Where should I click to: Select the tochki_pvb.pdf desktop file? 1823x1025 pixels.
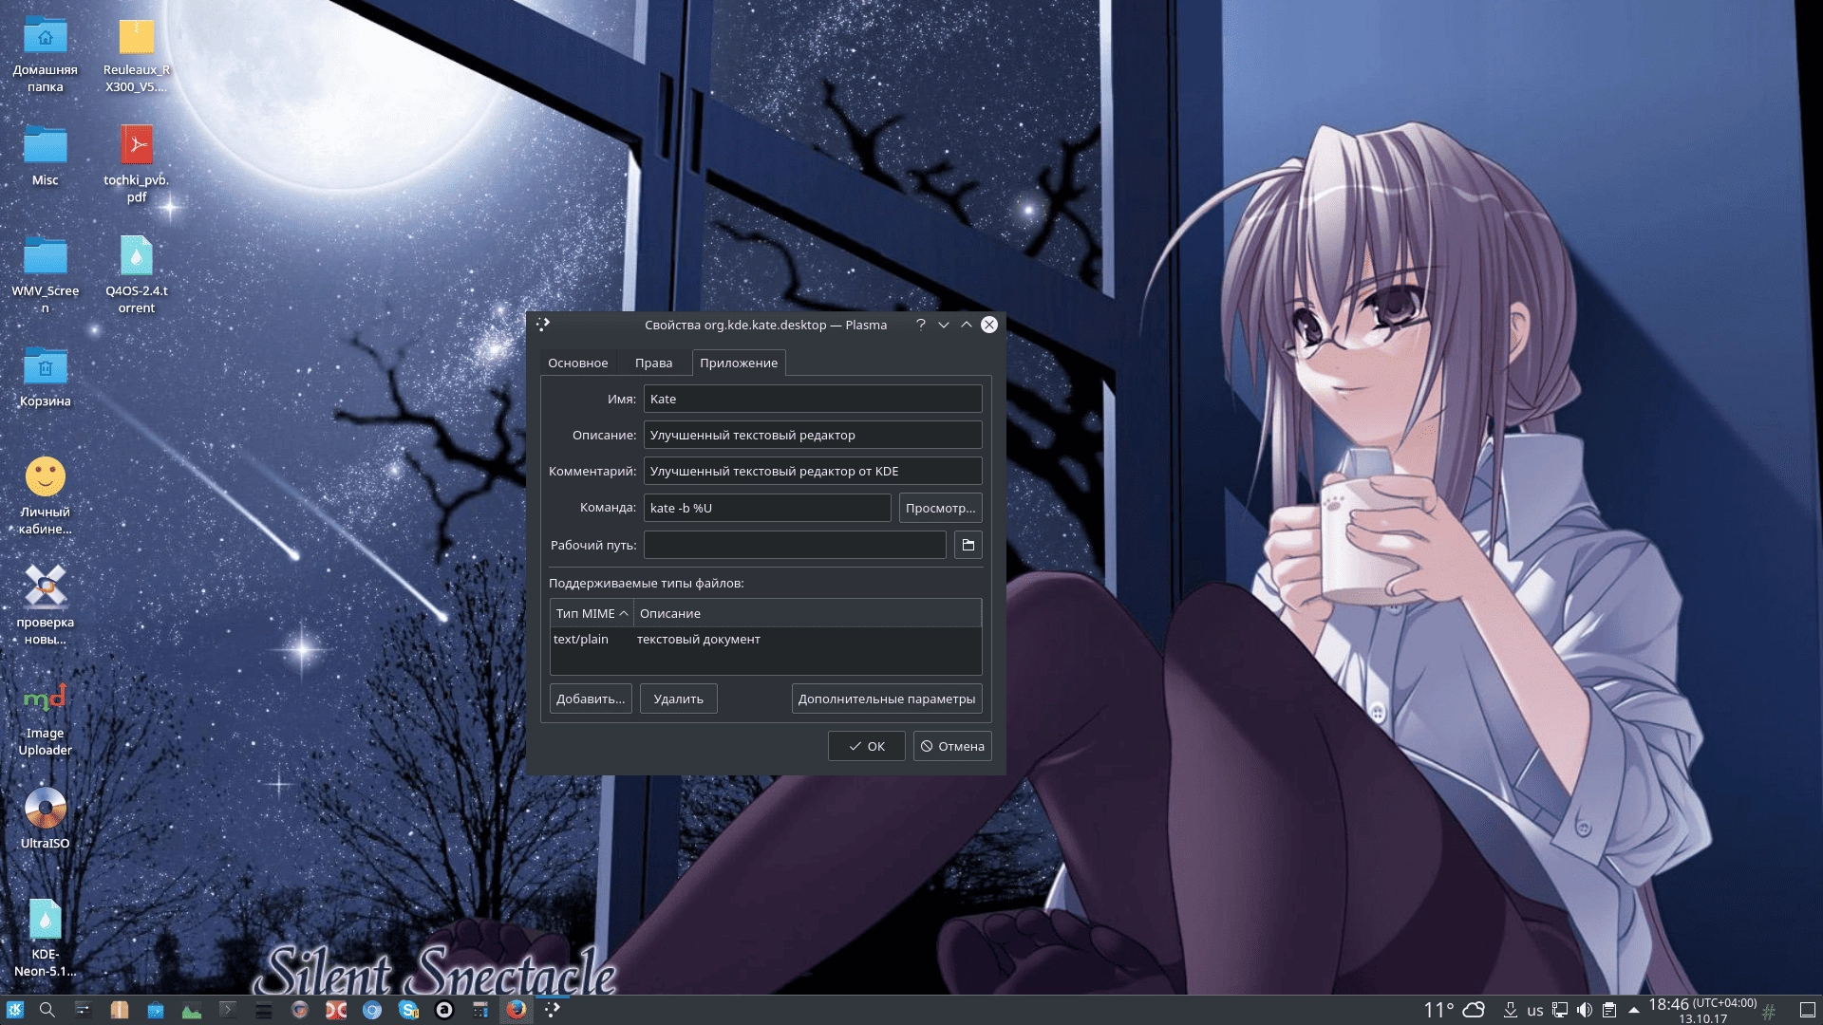click(x=137, y=163)
